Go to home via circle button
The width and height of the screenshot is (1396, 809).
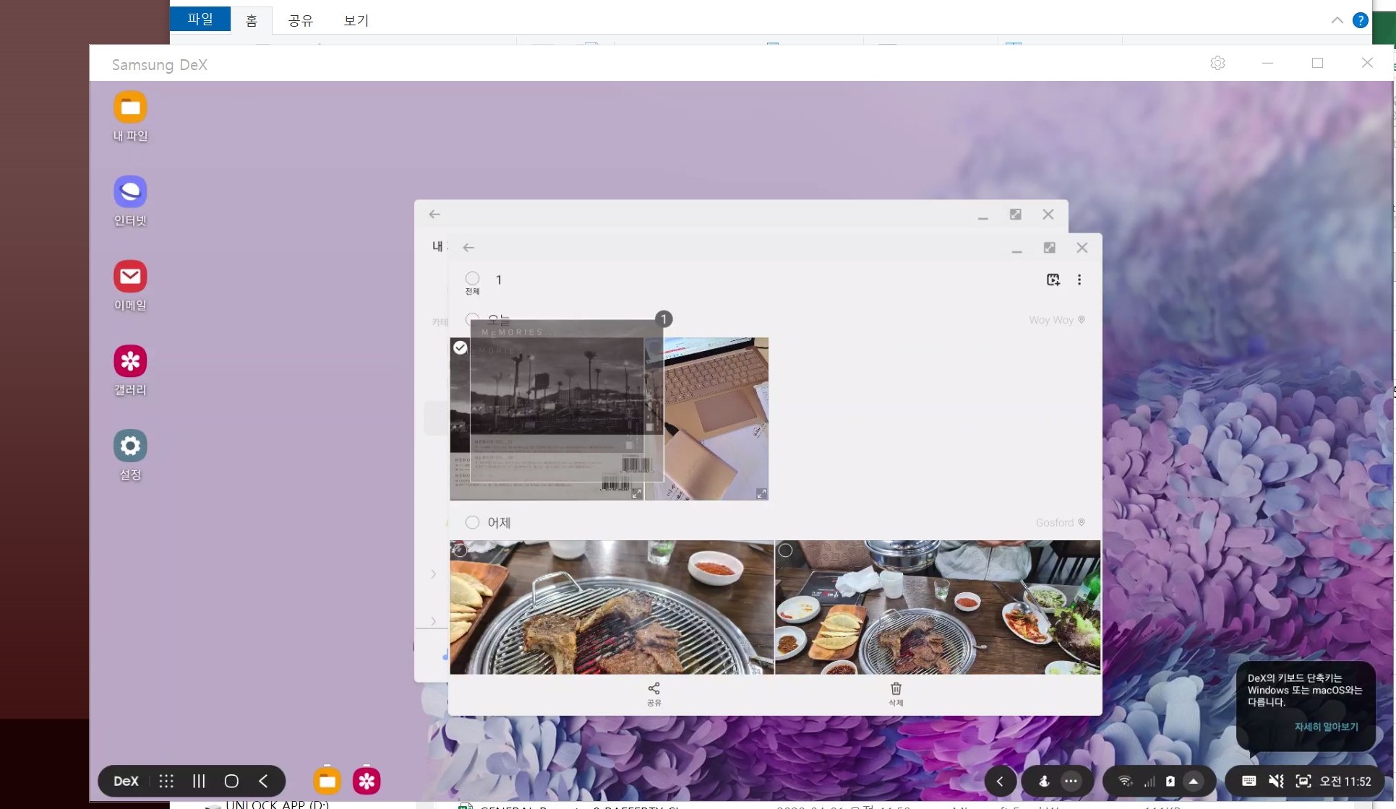(x=231, y=781)
